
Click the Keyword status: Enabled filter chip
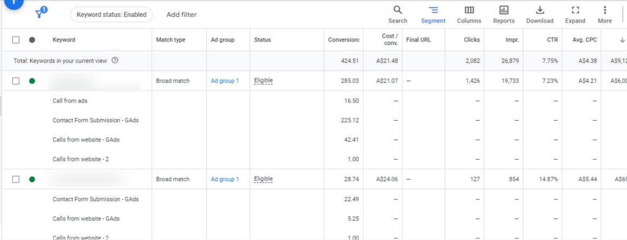click(112, 15)
